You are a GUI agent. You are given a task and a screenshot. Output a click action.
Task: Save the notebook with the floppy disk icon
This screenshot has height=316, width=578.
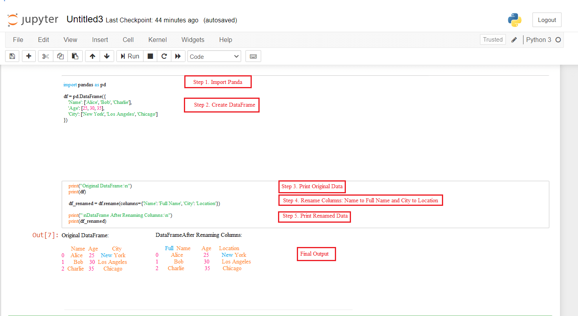[12, 56]
